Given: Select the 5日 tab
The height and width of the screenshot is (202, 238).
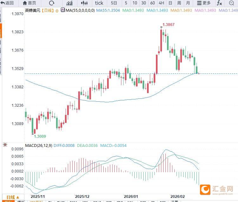Looking at the screenshot, I should (114, 3).
